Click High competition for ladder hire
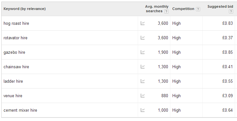This screenshot has height=121, width=237. (177, 81)
